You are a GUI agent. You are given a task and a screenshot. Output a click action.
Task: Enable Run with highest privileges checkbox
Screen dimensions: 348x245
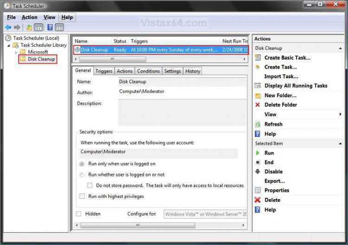(x=82, y=196)
